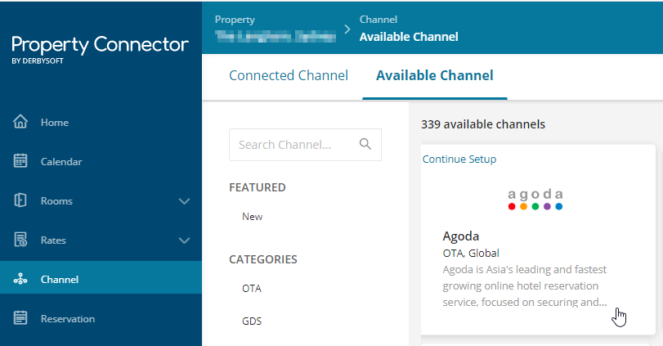The image size is (663, 346).
Task: Open Calendar in the sidebar
Action: pos(101,162)
